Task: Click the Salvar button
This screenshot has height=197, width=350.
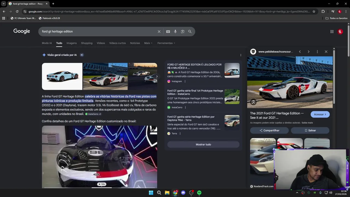Action: (310, 131)
